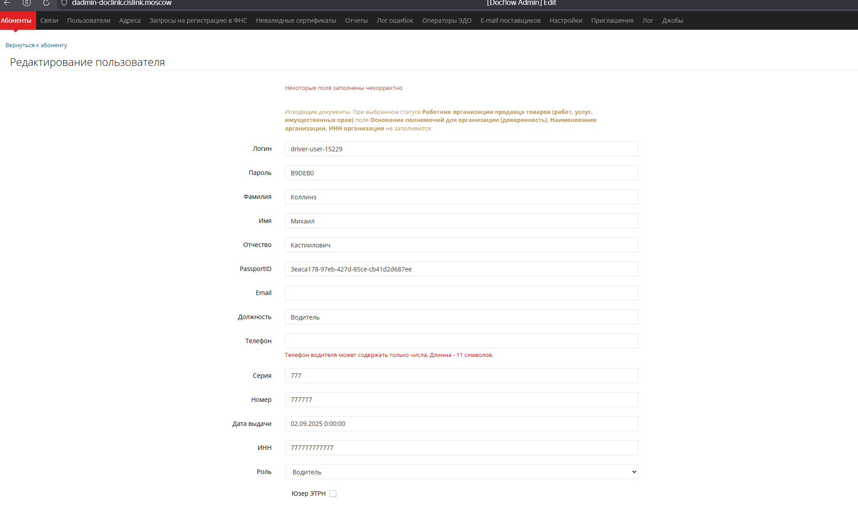Expand the Роль dropdown
Viewport: 858px width, 514px height.
[461, 472]
